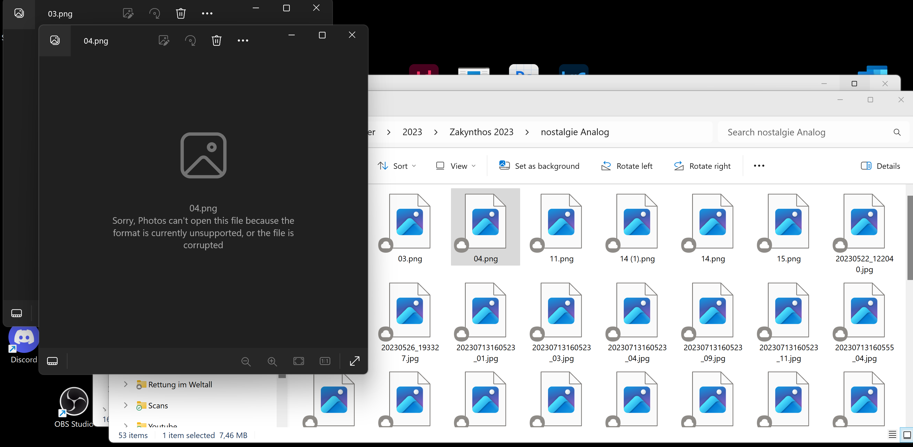Expand the Scans folder
913x447 pixels.
click(125, 405)
